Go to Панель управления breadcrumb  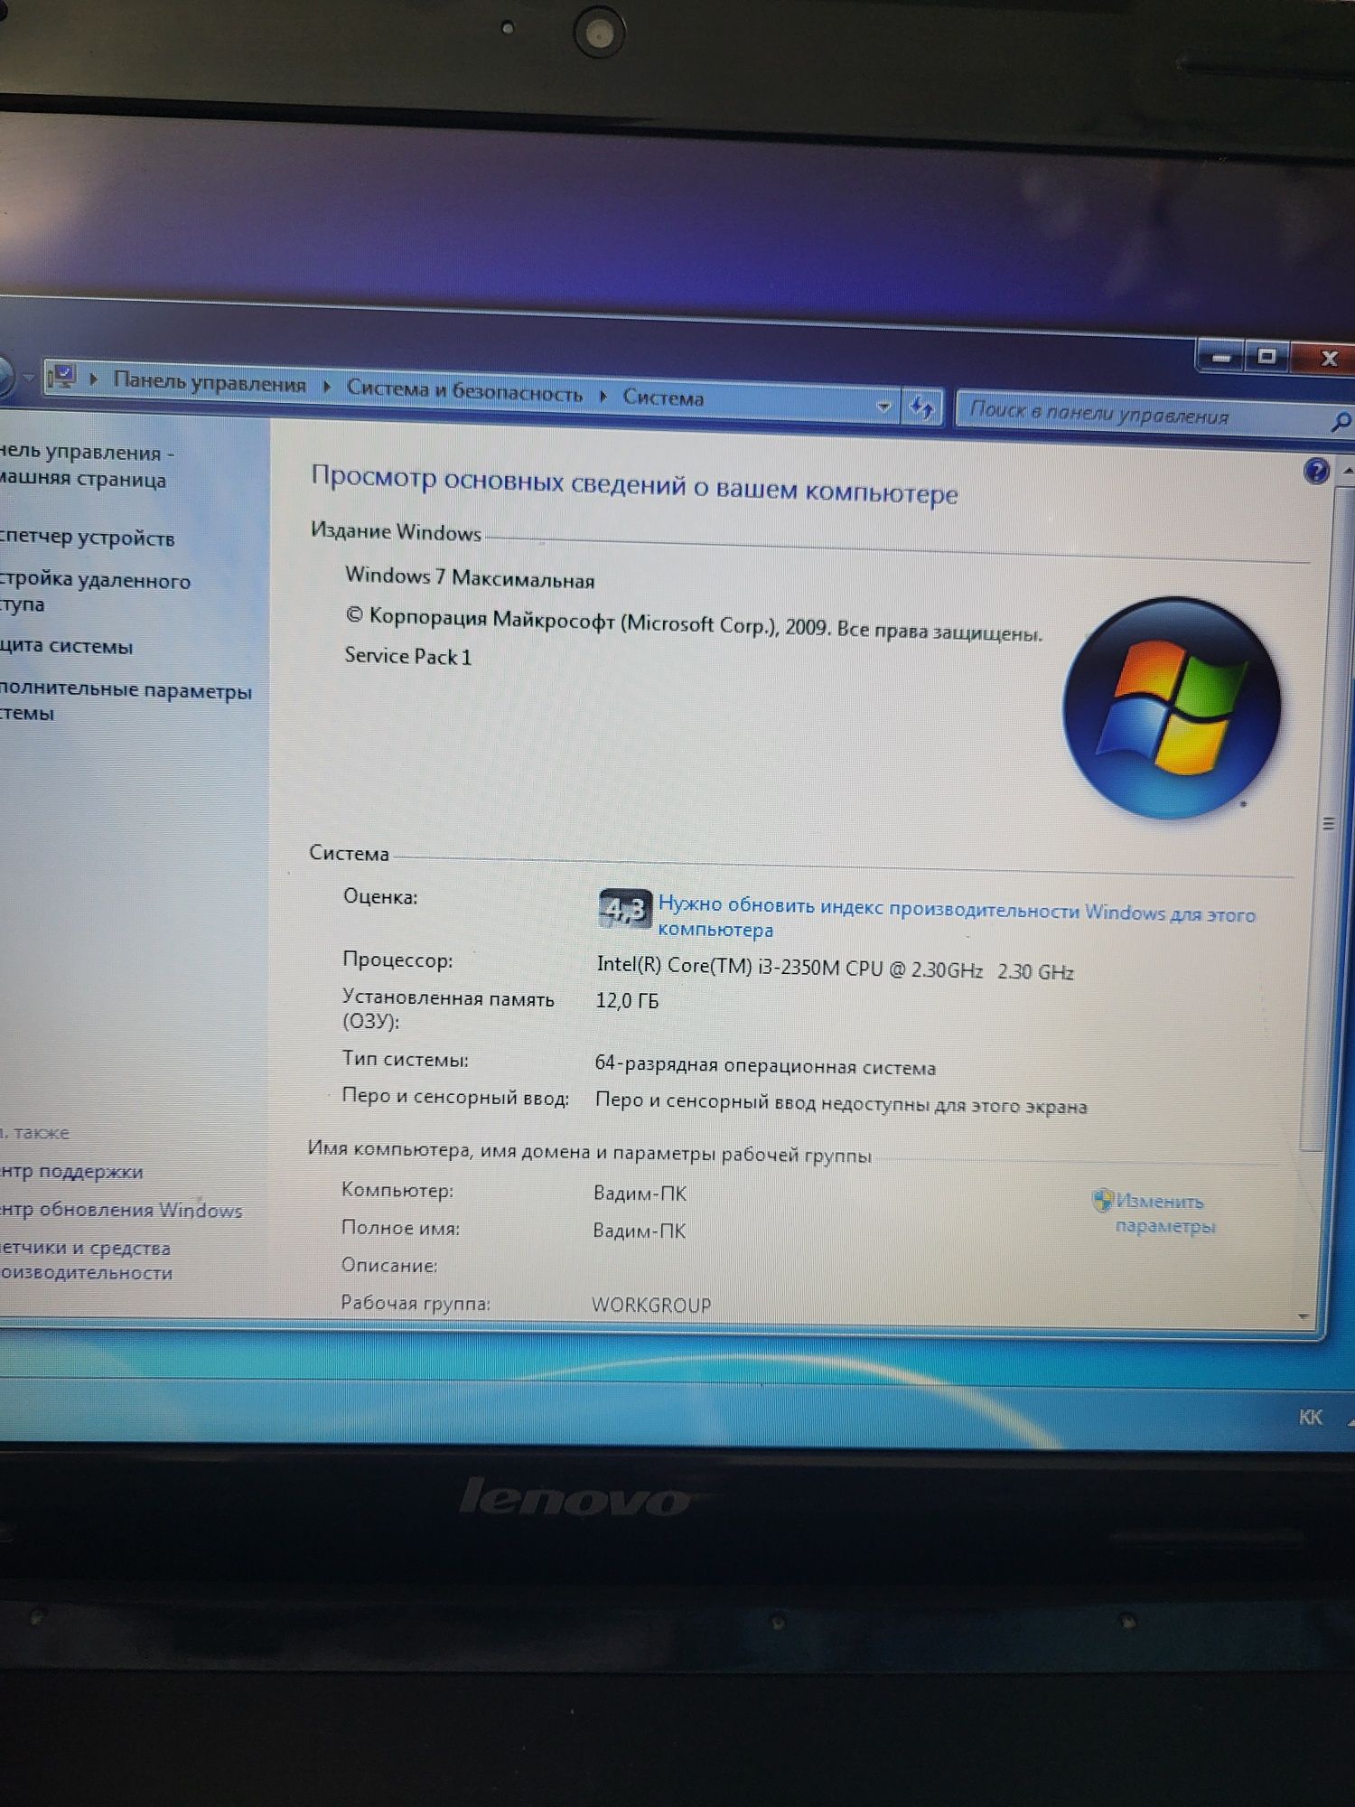[x=210, y=382]
